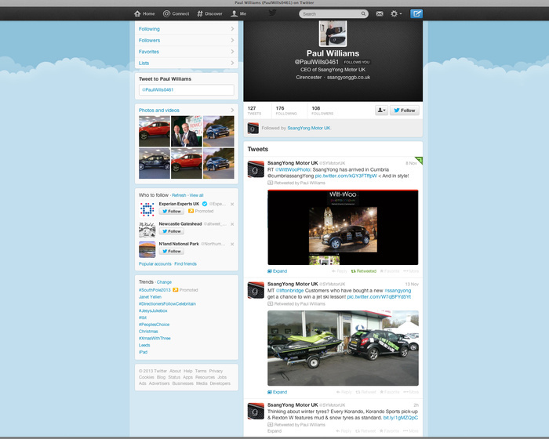The image size is (549, 439).
Task: Click the Tweet to Paul Williams input box
Action: click(x=187, y=89)
